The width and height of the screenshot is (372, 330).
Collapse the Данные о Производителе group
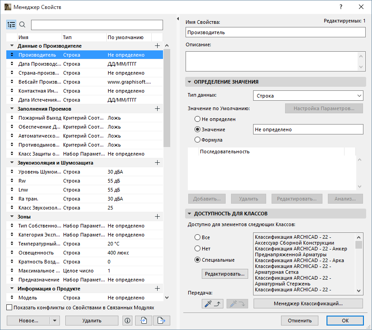pyautogui.click(x=12, y=46)
